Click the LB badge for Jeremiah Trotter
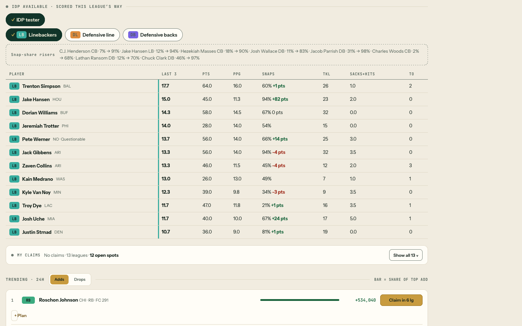The image size is (522, 326). pyautogui.click(x=14, y=126)
